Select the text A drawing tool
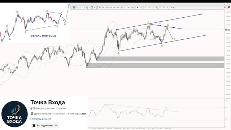The width and height of the screenshot is (231, 130). [164, 7]
